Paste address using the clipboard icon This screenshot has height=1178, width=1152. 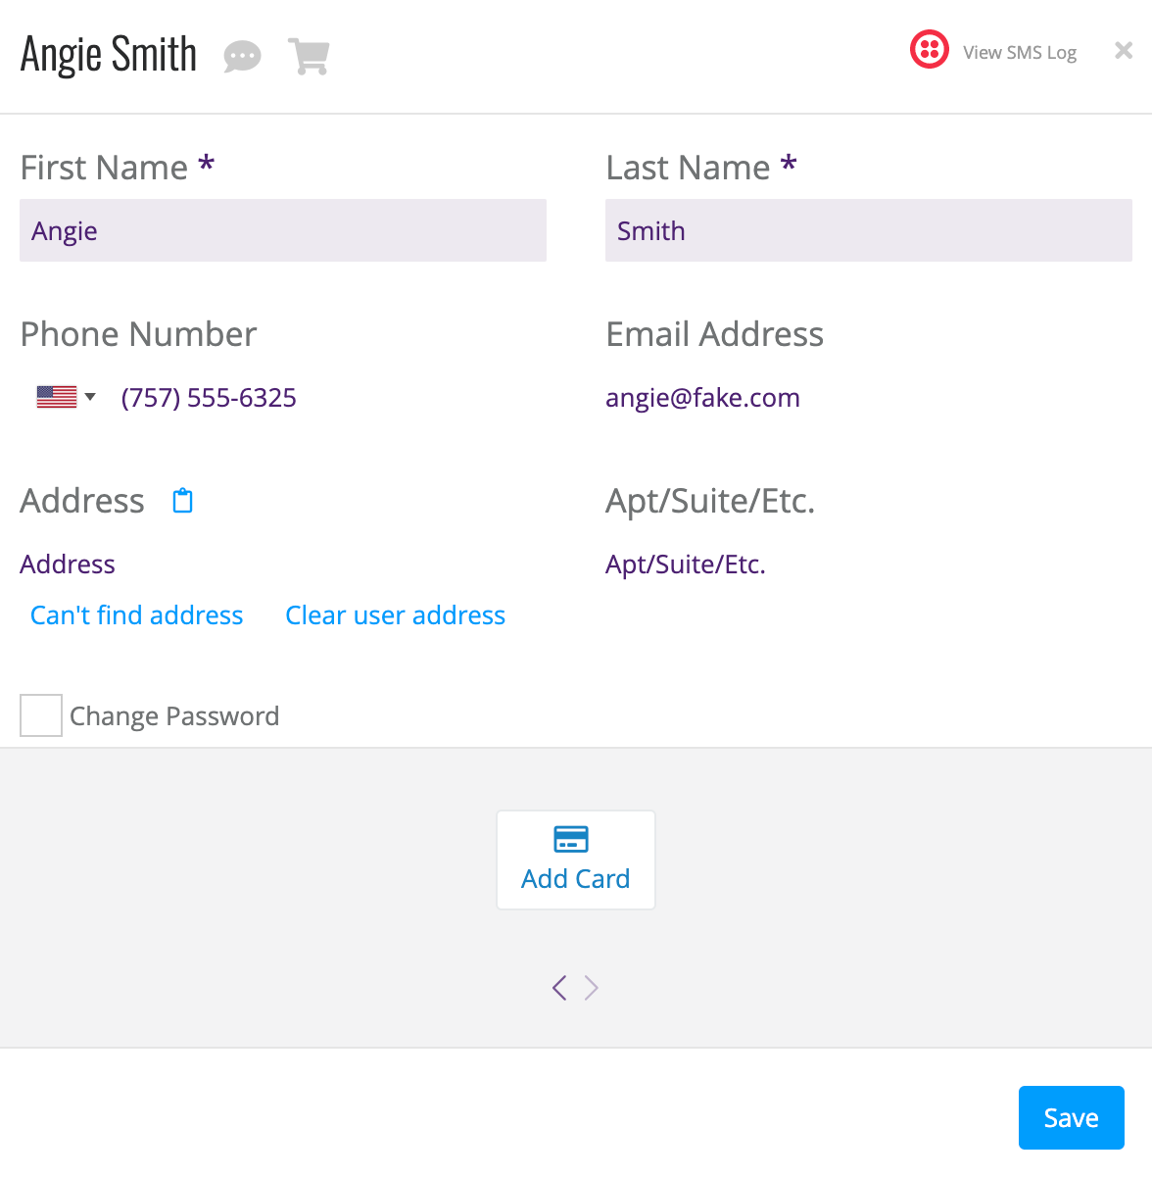point(183,501)
